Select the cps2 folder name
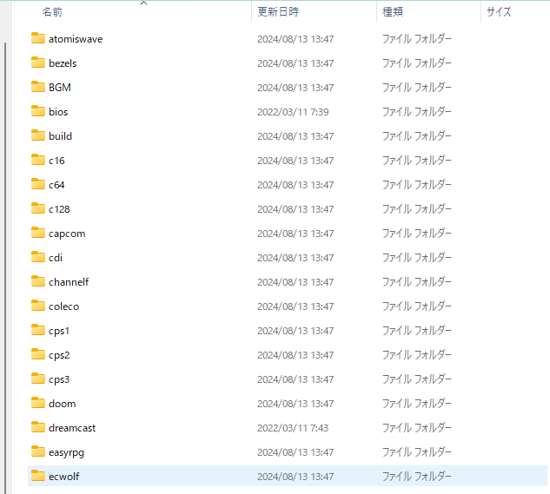 click(x=59, y=355)
